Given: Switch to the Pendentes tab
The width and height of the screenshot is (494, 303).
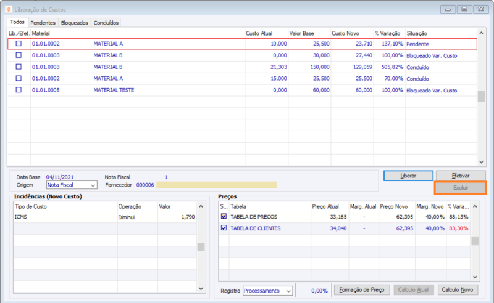Looking at the screenshot, I should click(43, 23).
